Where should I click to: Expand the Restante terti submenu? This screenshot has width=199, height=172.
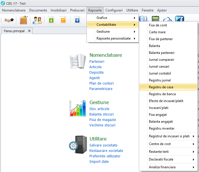(x=168, y=152)
